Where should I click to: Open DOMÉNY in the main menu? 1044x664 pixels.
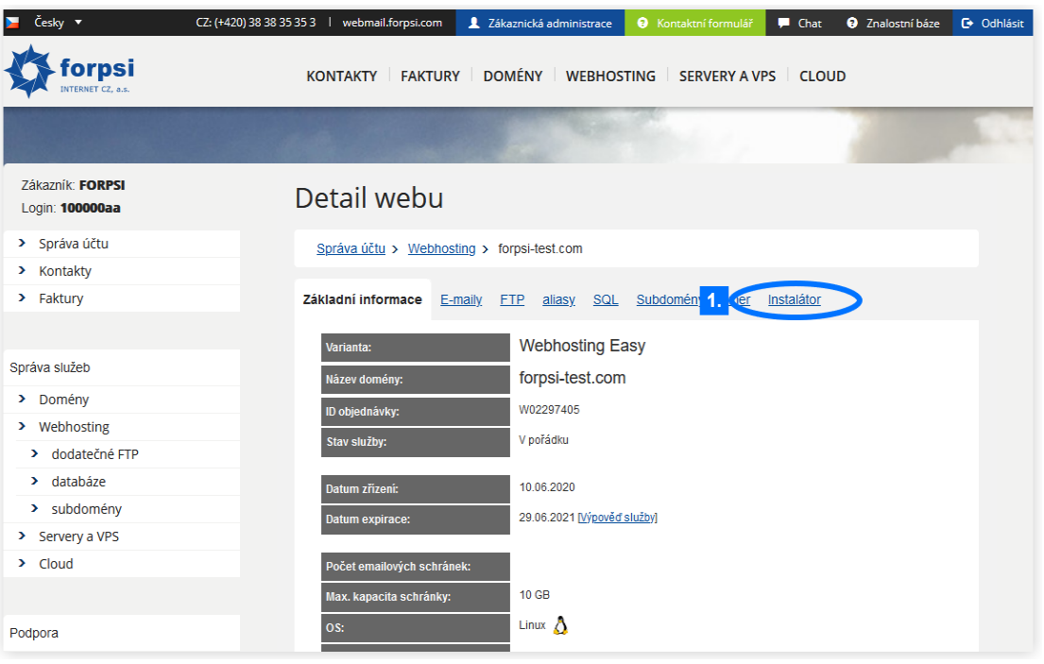point(513,77)
